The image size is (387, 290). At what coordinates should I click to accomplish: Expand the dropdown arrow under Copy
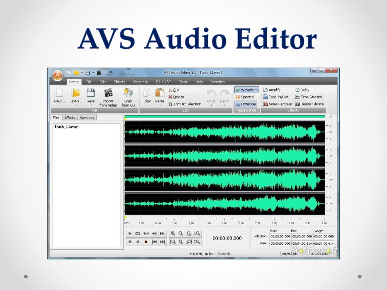click(147, 105)
